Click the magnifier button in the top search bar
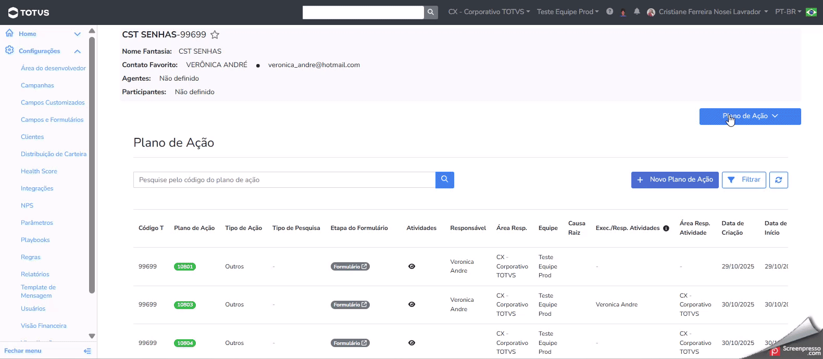Viewport: 823px width, 359px height. tap(431, 12)
